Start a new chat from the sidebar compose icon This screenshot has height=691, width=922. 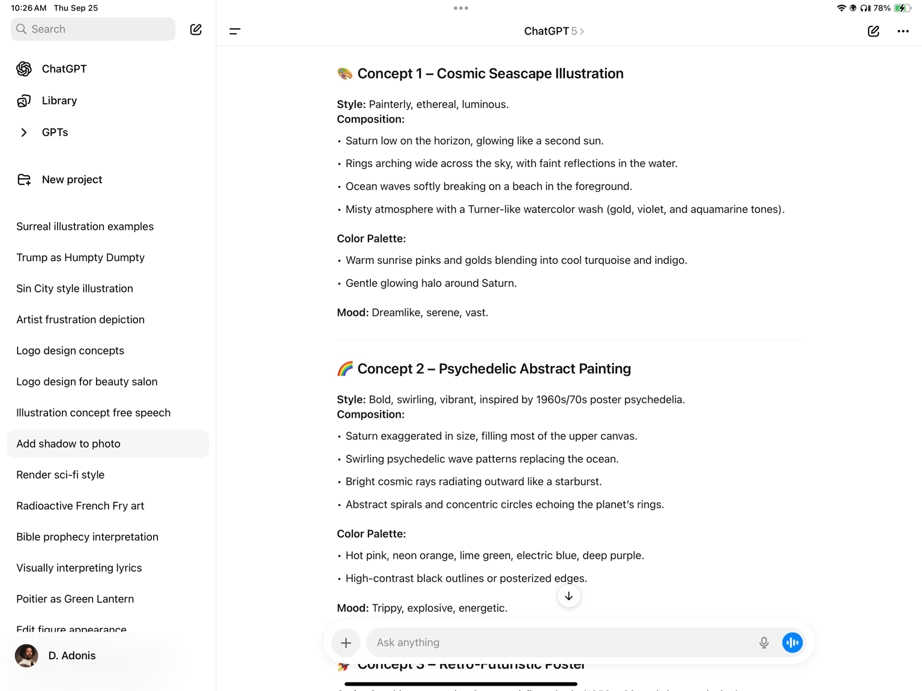click(x=196, y=29)
